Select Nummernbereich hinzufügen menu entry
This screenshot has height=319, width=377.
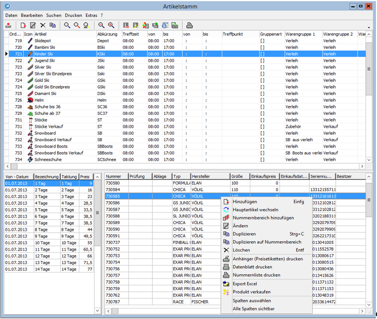[266, 218]
